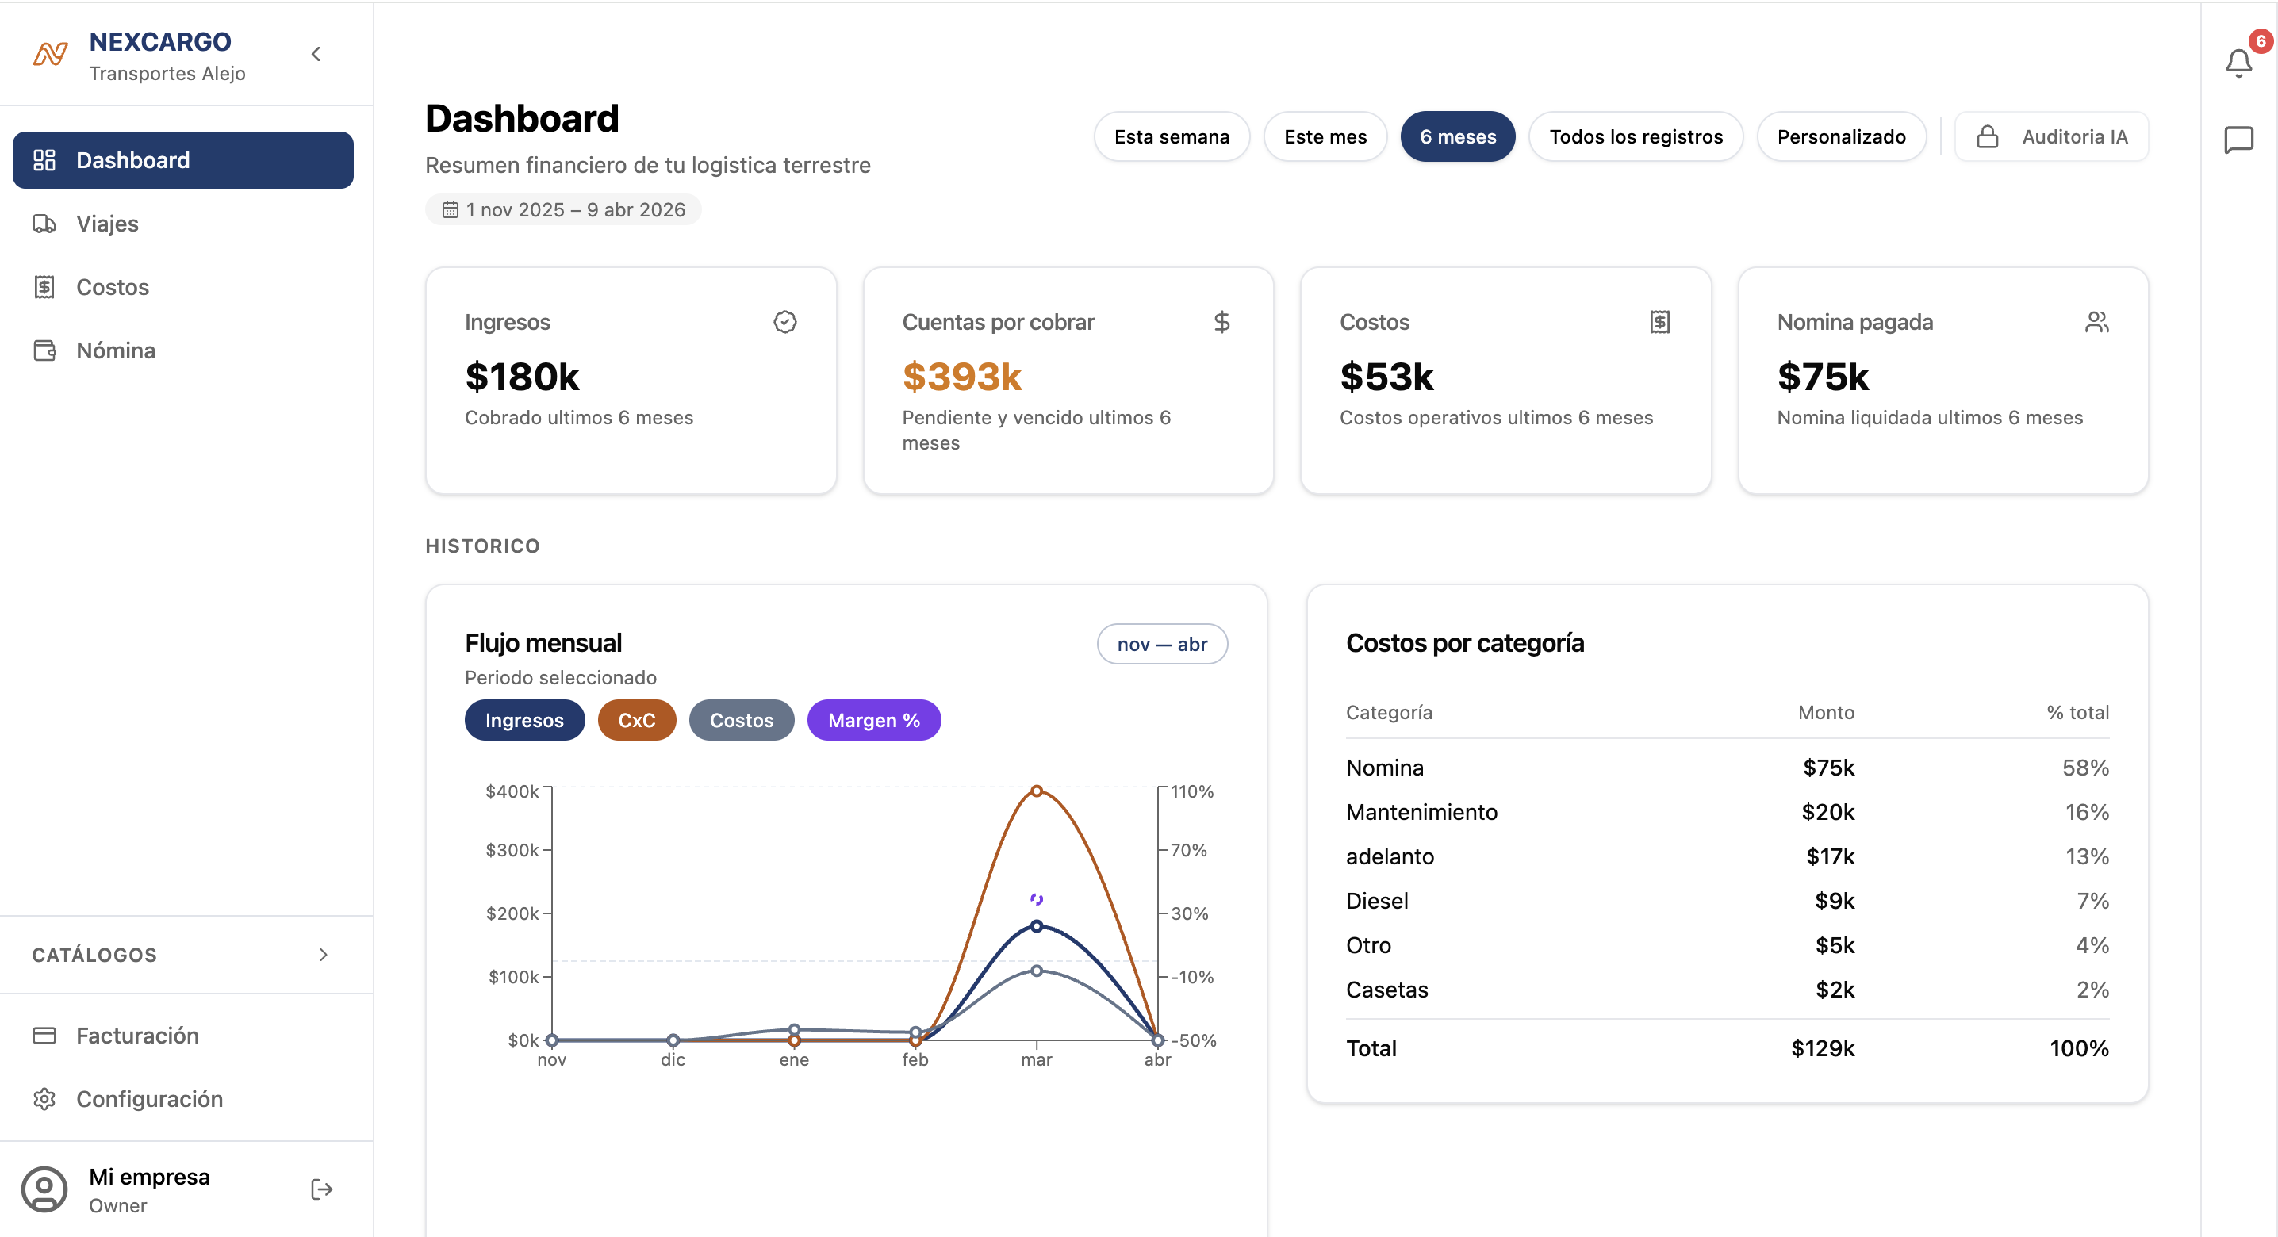
Task: Expand the CATÁLOGOS section
Action: (323, 954)
